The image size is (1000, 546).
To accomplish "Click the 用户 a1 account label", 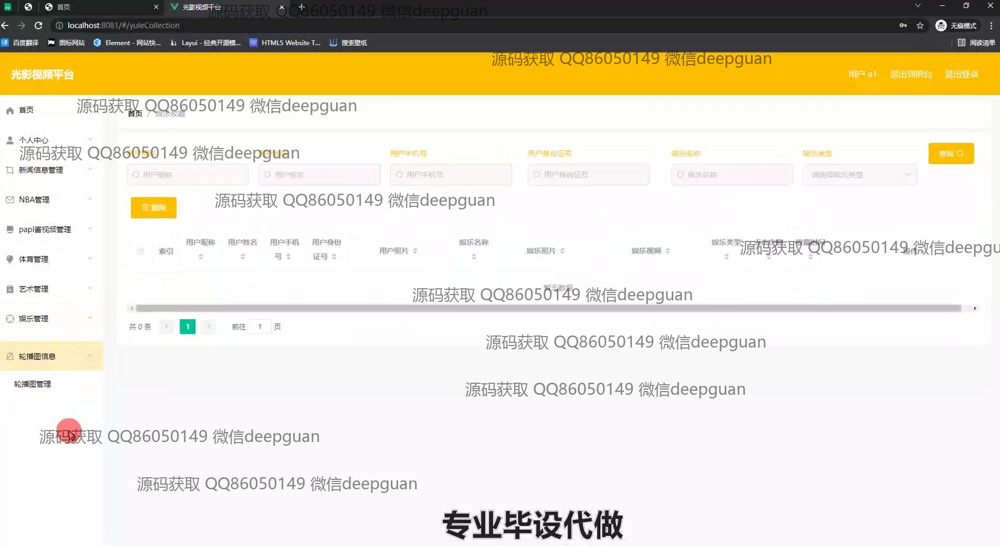I will point(862,74).
